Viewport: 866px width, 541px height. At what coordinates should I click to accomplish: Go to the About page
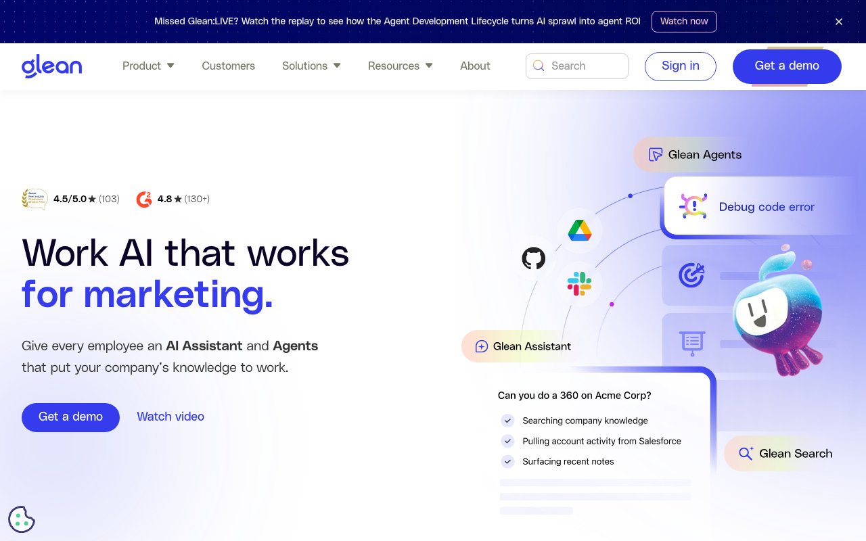475,66
